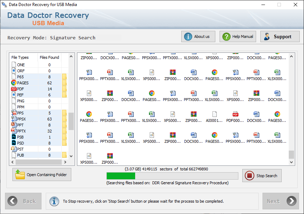
Task: Click the PST Outlook file icon
Action: 14,149
